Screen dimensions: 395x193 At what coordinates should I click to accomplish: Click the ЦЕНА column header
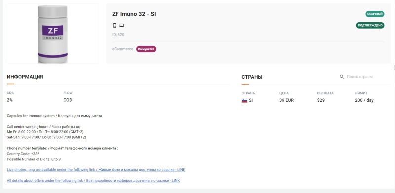point(284,93)
